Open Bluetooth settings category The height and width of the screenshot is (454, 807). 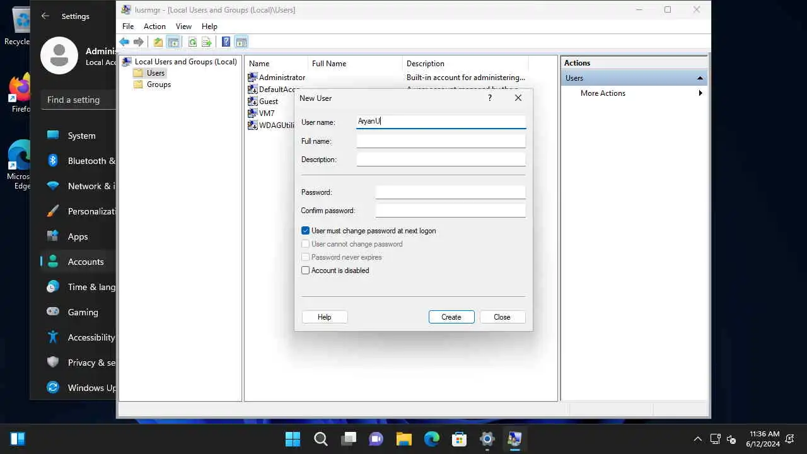pyautogui.click(x=79, y=161)
